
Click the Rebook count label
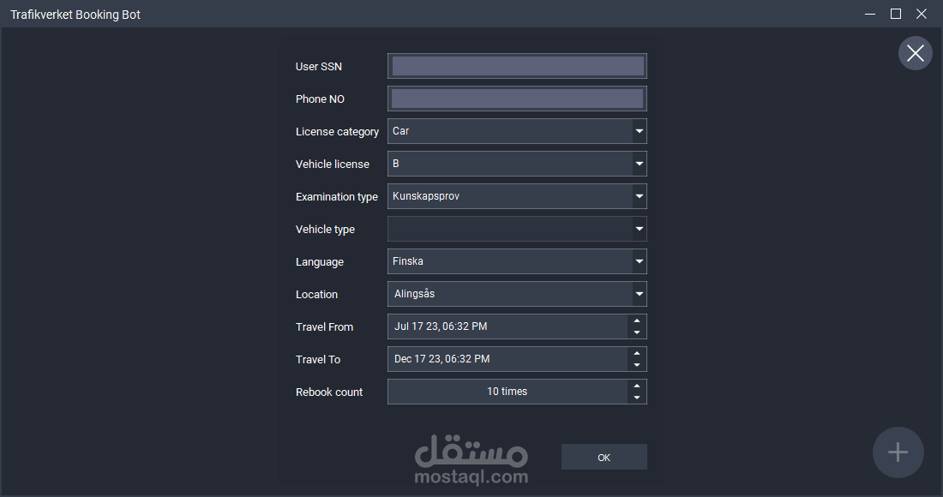pyautogui.click(x=329, y=392)
